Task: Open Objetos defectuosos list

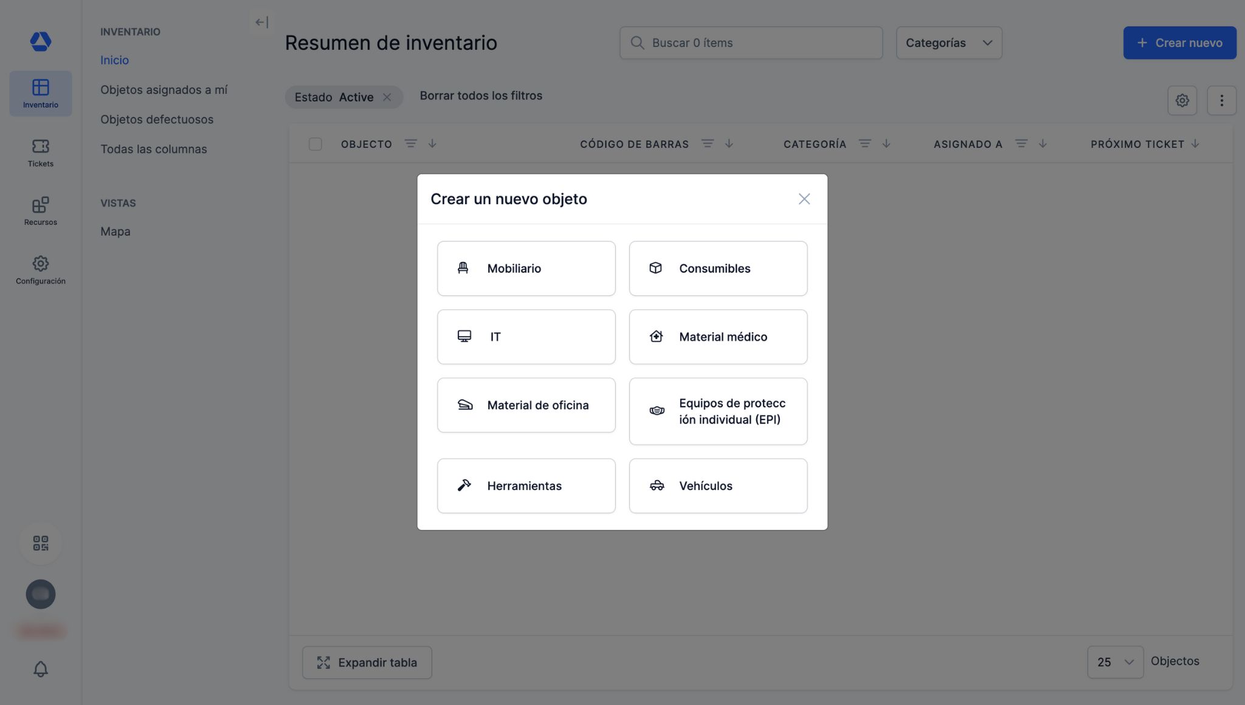Action: [157, 120]
